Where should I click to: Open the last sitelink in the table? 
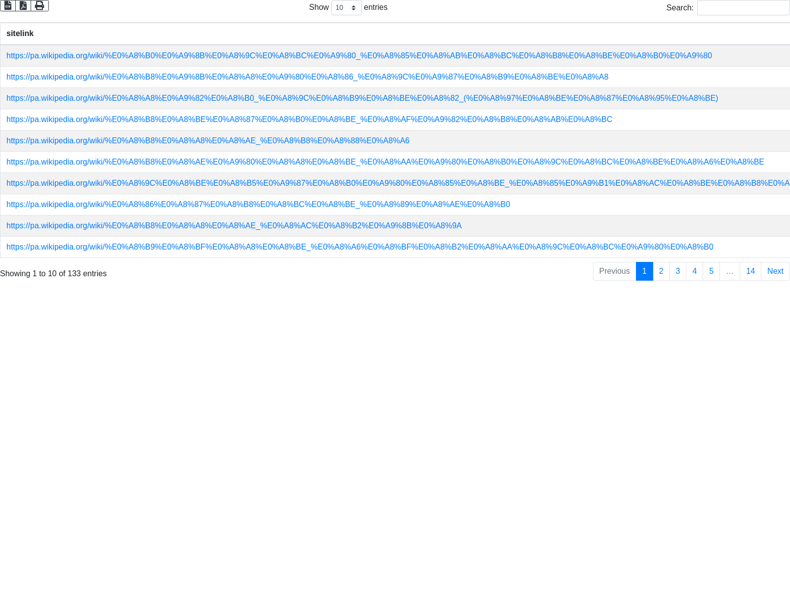coord(359,247)
